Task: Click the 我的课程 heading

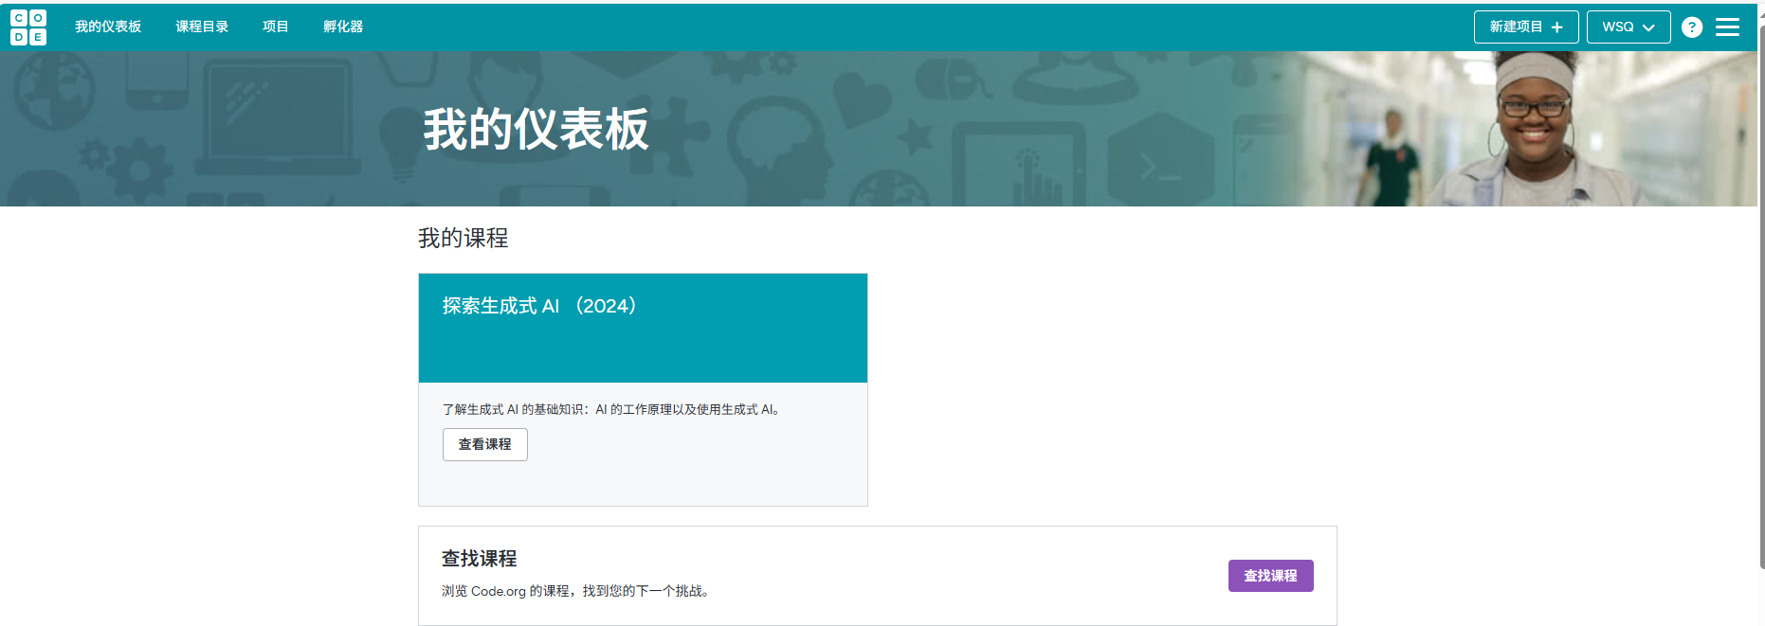Action: (x=464, y=238)
